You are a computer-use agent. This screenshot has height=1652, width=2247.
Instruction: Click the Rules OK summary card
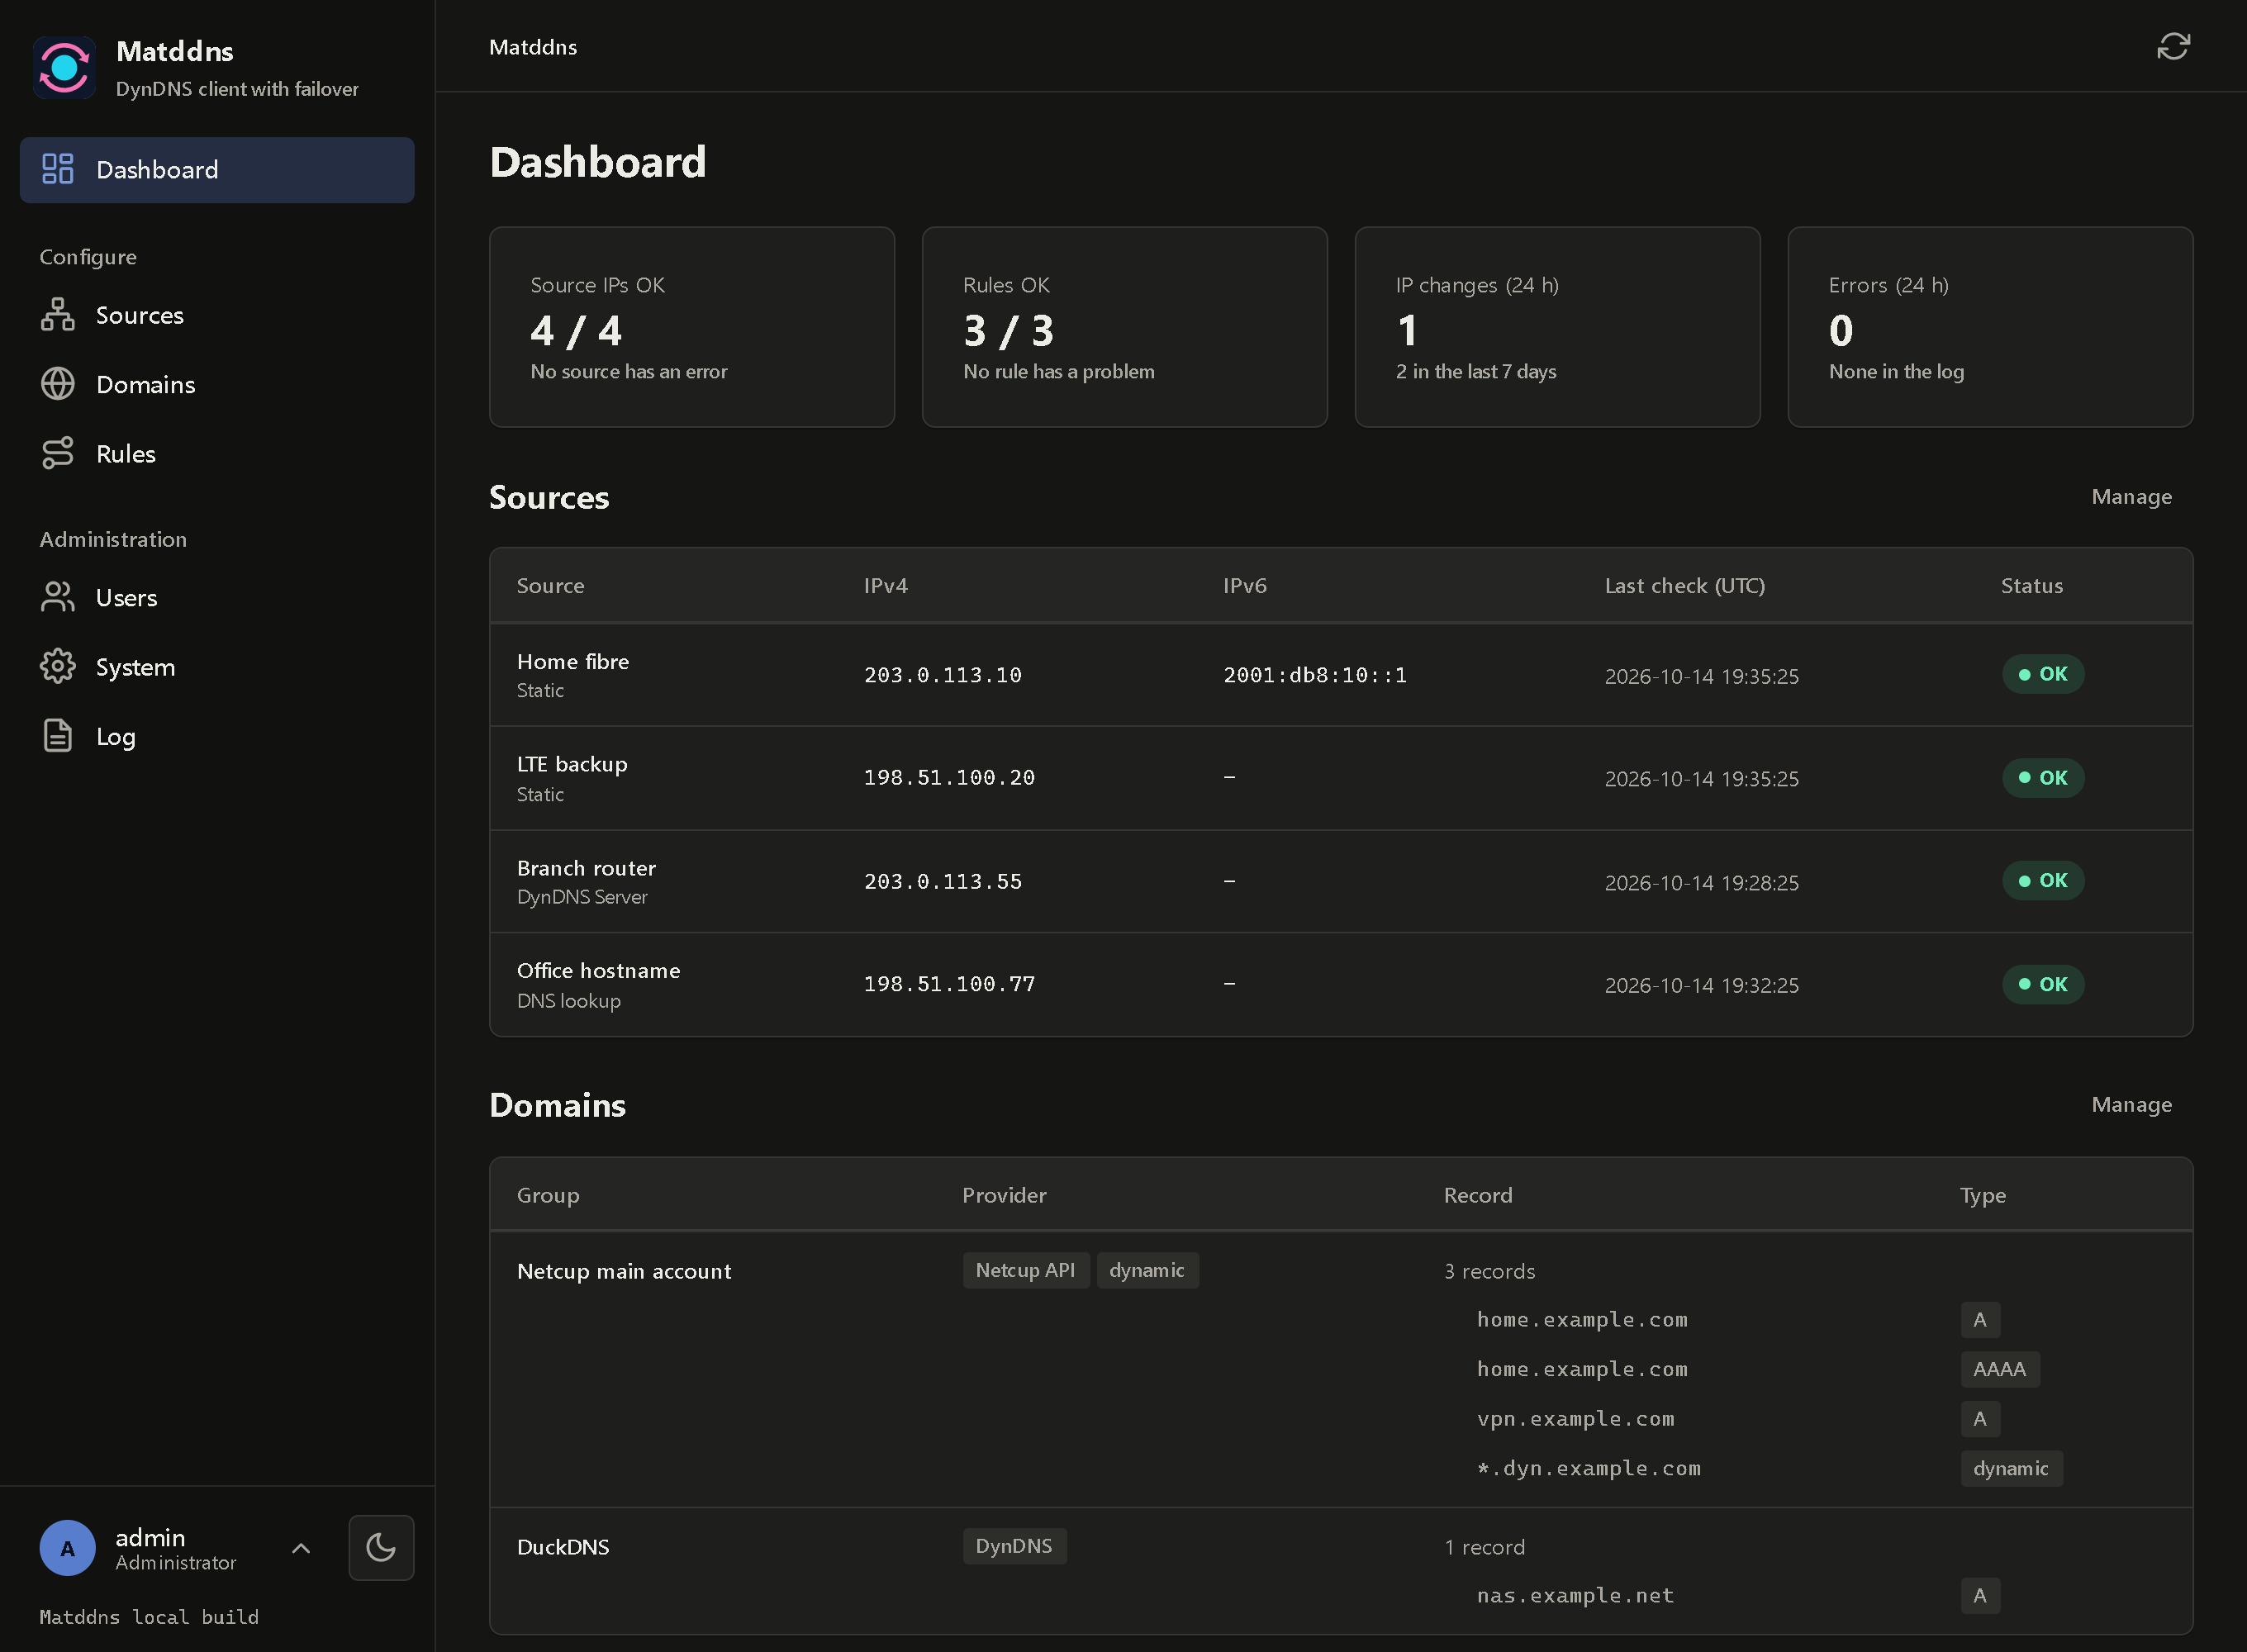(1125, 327)
